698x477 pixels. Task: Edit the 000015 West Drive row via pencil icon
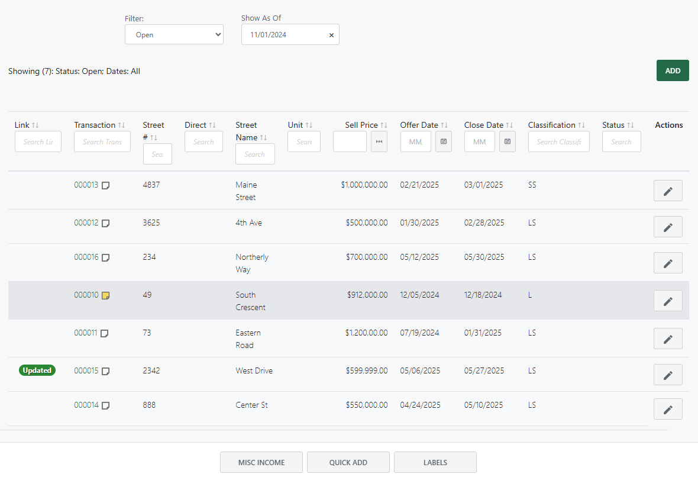coord(668,374)
